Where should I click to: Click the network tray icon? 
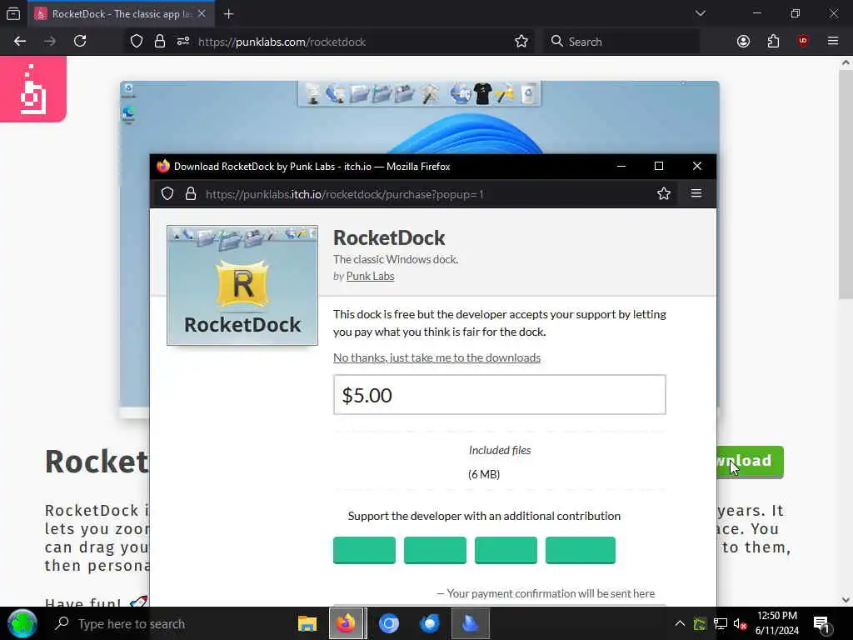coord(721,624)
